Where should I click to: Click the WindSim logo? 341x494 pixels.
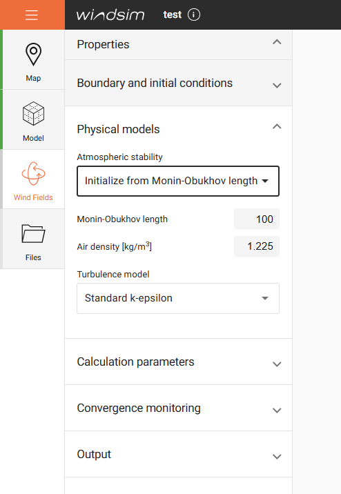point(110,14)
